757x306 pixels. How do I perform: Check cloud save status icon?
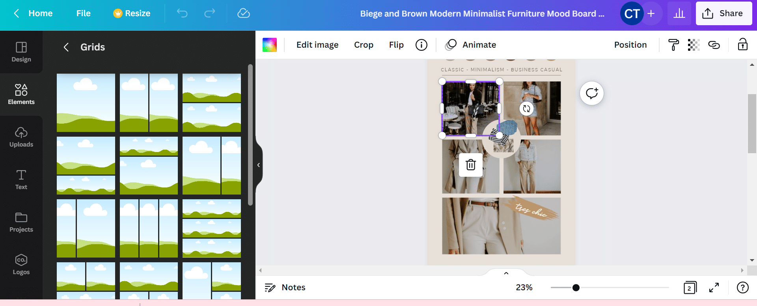click(244, 13)
